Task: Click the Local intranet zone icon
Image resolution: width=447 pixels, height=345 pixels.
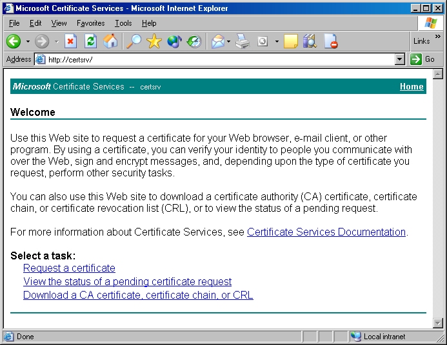Action: (x=356, y=337)
